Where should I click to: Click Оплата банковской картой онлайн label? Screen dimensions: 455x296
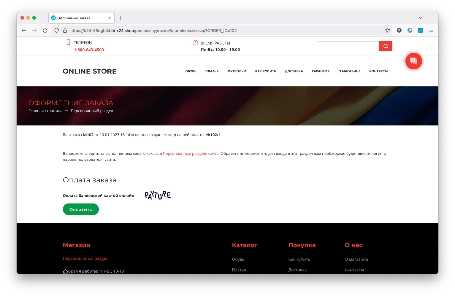(x=99, y=195)
